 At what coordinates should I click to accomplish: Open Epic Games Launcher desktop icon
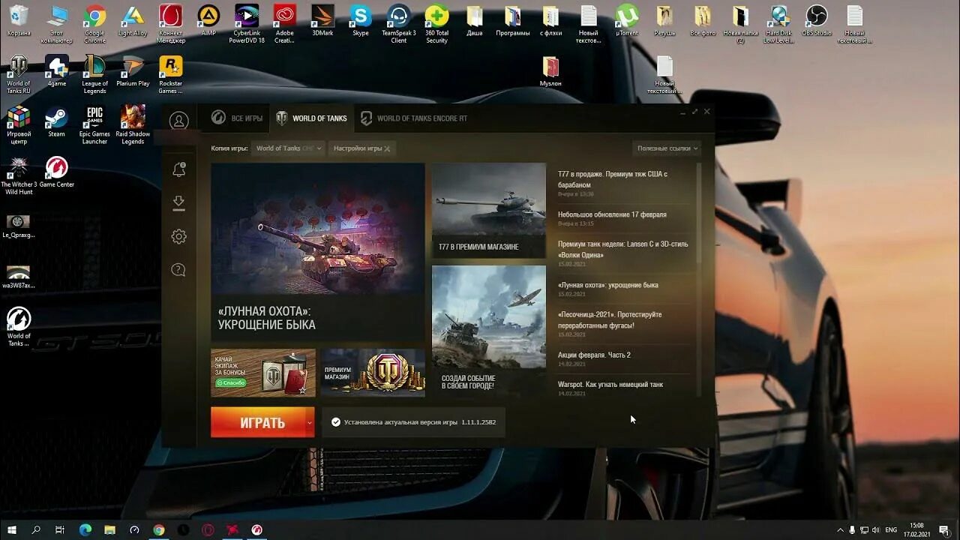click(94, 124)
